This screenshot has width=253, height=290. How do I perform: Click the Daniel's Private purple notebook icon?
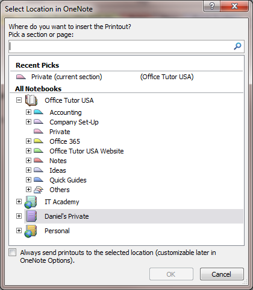pyautogui.click(x=31, y=216)
